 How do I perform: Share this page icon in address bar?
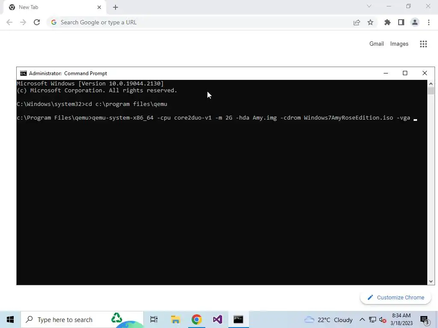[357, 23]
